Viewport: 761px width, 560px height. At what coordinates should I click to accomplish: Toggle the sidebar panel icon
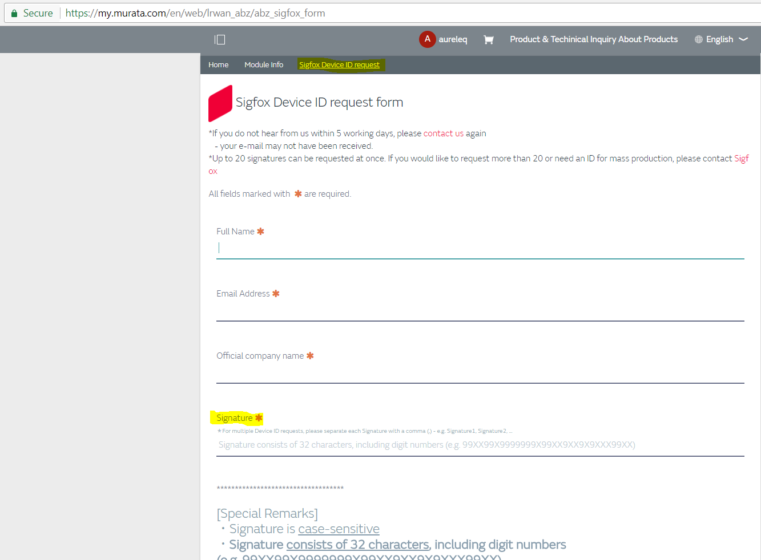point(220,39)
